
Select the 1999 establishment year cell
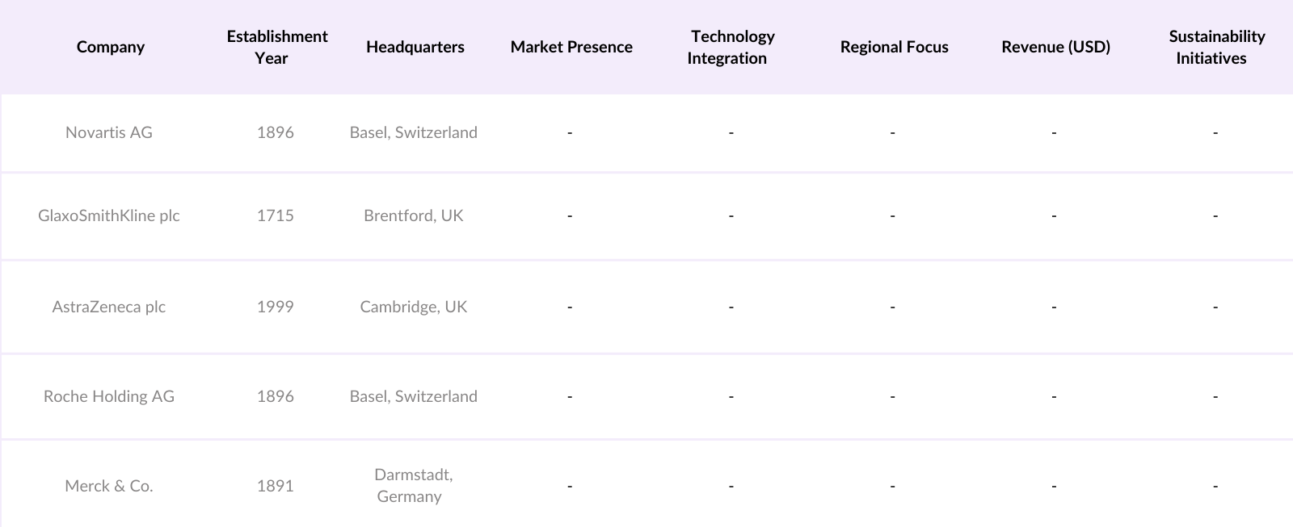click(x=275, y=307)
